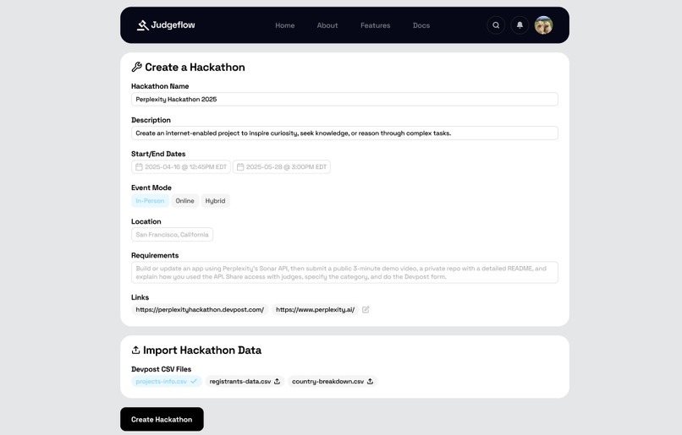The width and height of the screenshot is (682, 435).
Task: Open notifications bell icon
Action: click(520, 25)
